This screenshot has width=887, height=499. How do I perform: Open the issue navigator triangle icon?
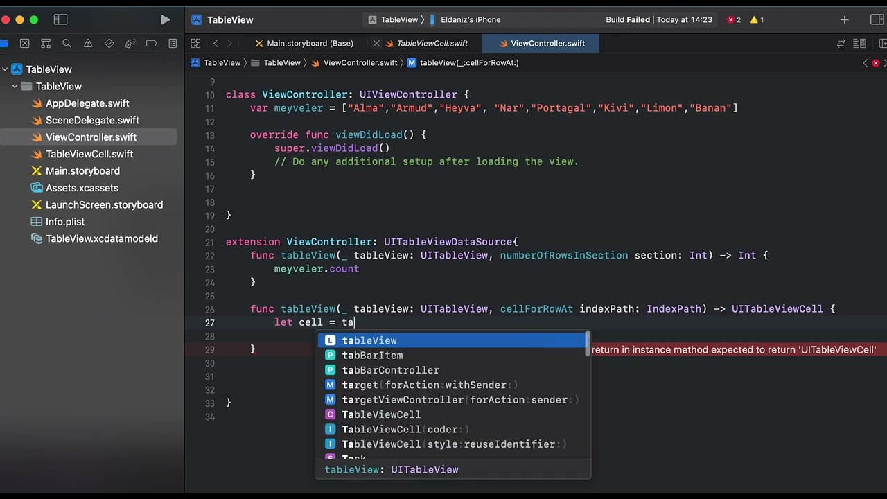[x=88, y=43]
